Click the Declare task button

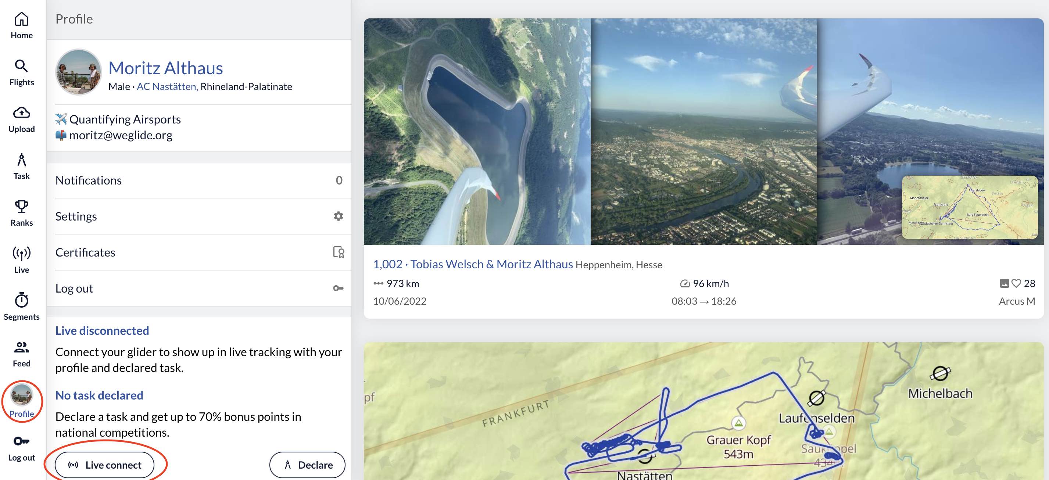pos(307,465)
